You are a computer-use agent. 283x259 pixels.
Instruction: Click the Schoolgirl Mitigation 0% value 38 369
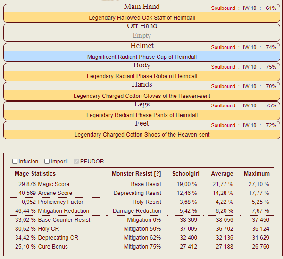tap(188, 220)
